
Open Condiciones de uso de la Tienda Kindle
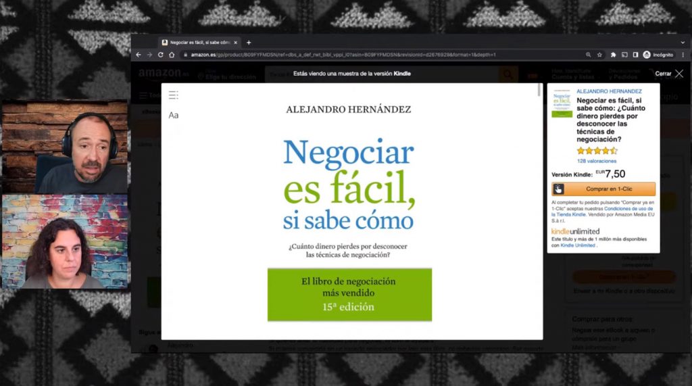602,212
